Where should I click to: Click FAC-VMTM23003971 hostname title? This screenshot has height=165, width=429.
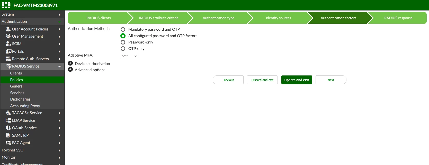pos(35,5)
